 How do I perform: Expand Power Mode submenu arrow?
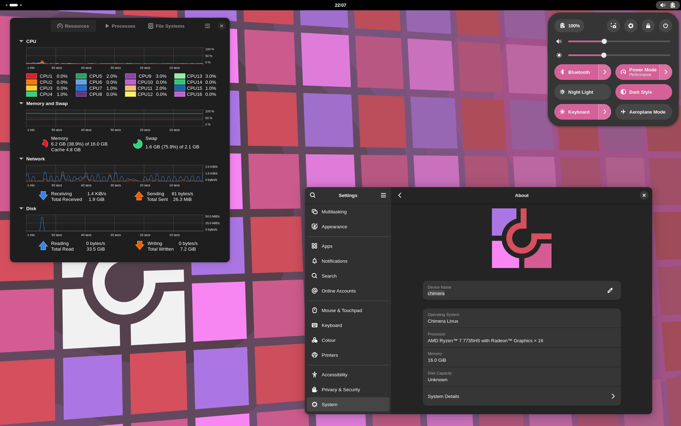click(x=666, y=72)
